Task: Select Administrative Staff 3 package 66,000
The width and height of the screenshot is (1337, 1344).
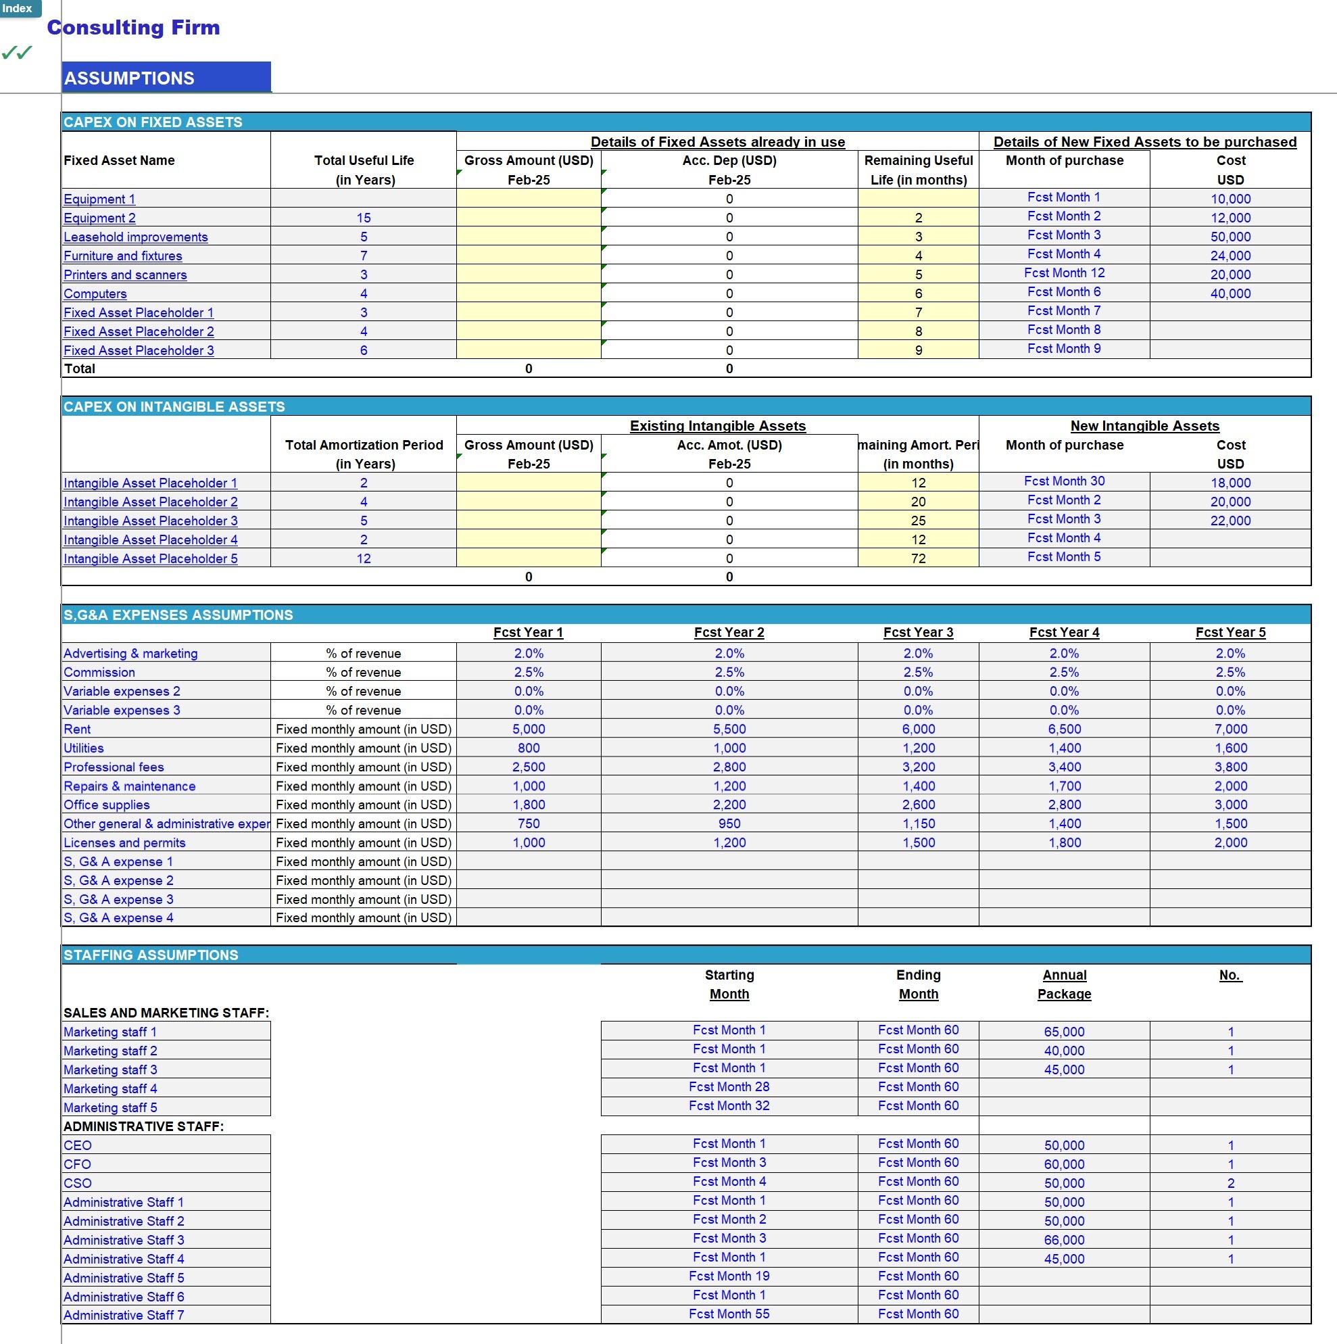Action: coord(1065,1240)
